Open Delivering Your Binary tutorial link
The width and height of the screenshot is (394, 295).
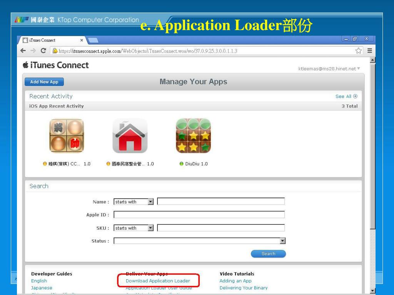click(244, 288)
